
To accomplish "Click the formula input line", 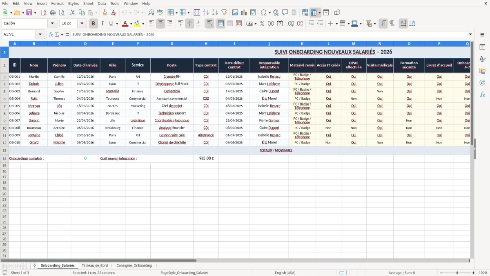I will click(x=269, y=34).
